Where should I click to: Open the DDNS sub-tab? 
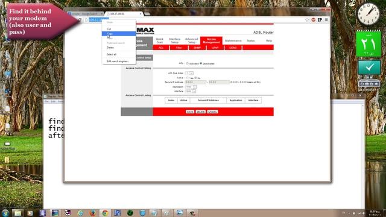click(x=233, y=48)
